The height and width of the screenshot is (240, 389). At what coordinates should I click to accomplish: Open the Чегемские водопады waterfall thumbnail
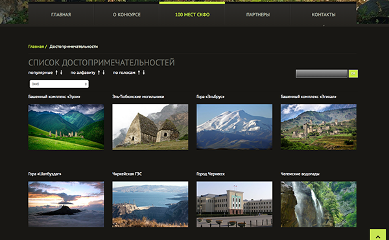coord(318,204)
